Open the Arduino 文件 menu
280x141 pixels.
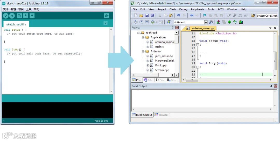5,9
